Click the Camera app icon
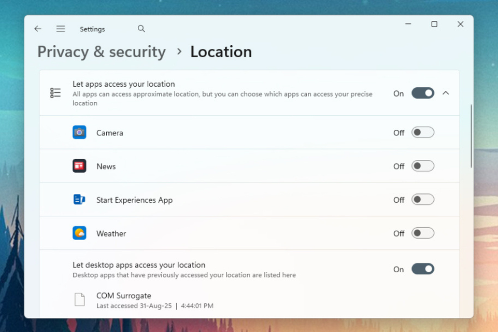 [x=79, y=132]
